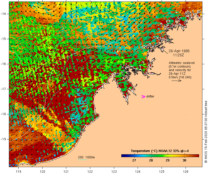Click the '26-Apr 11Z' annotation line
This screenshot has width=209, height=174.
point(177,74)
